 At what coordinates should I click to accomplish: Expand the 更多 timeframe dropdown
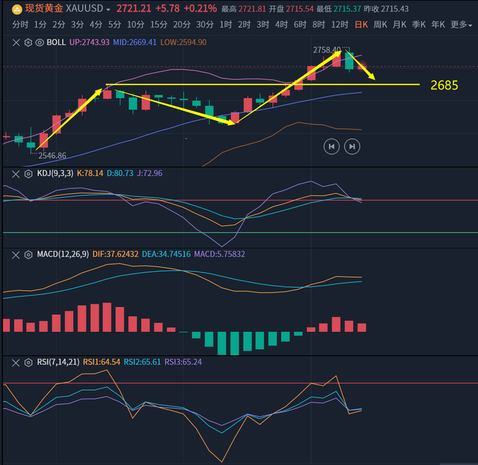click(461, 25)
